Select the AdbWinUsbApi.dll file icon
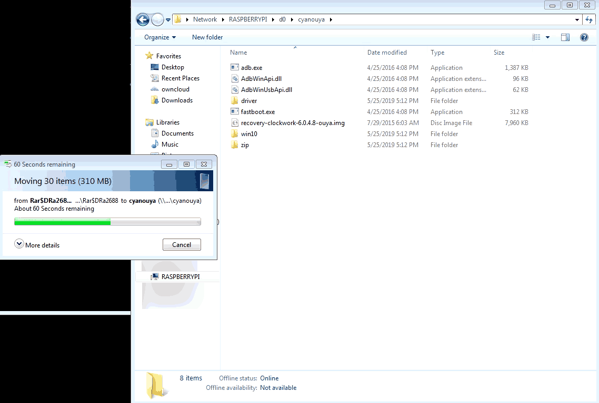599x403 pixels. click(235, 90)
